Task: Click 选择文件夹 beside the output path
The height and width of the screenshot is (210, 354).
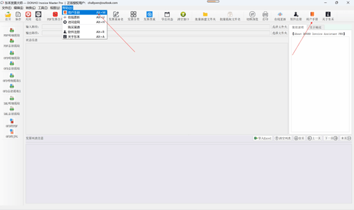Action: 279,33
